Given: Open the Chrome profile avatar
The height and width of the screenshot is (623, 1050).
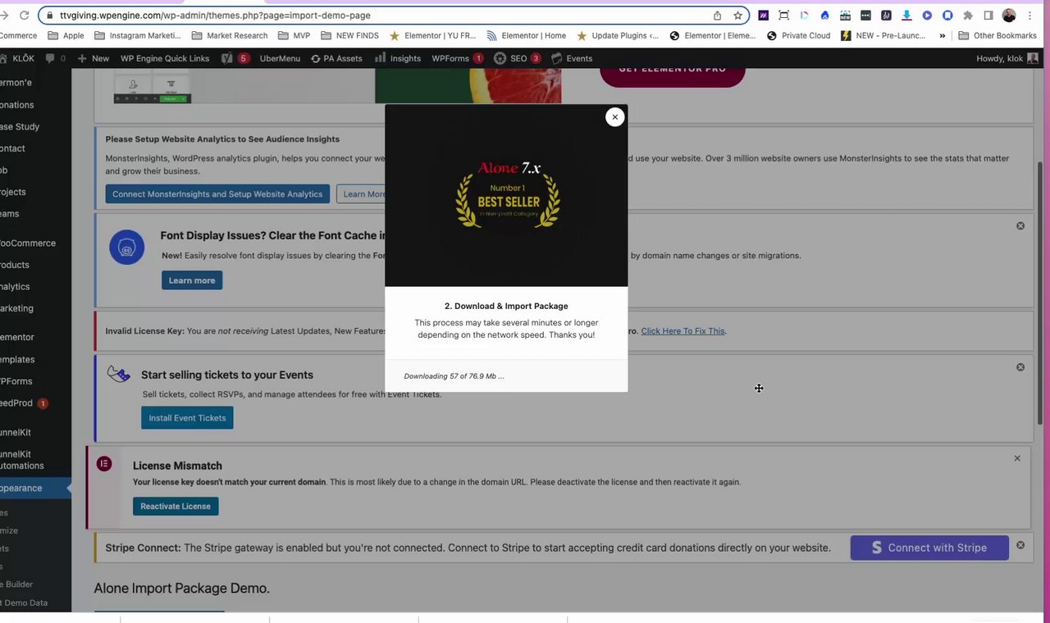Looking at the screenshot, I should [x=1009, y=15].
